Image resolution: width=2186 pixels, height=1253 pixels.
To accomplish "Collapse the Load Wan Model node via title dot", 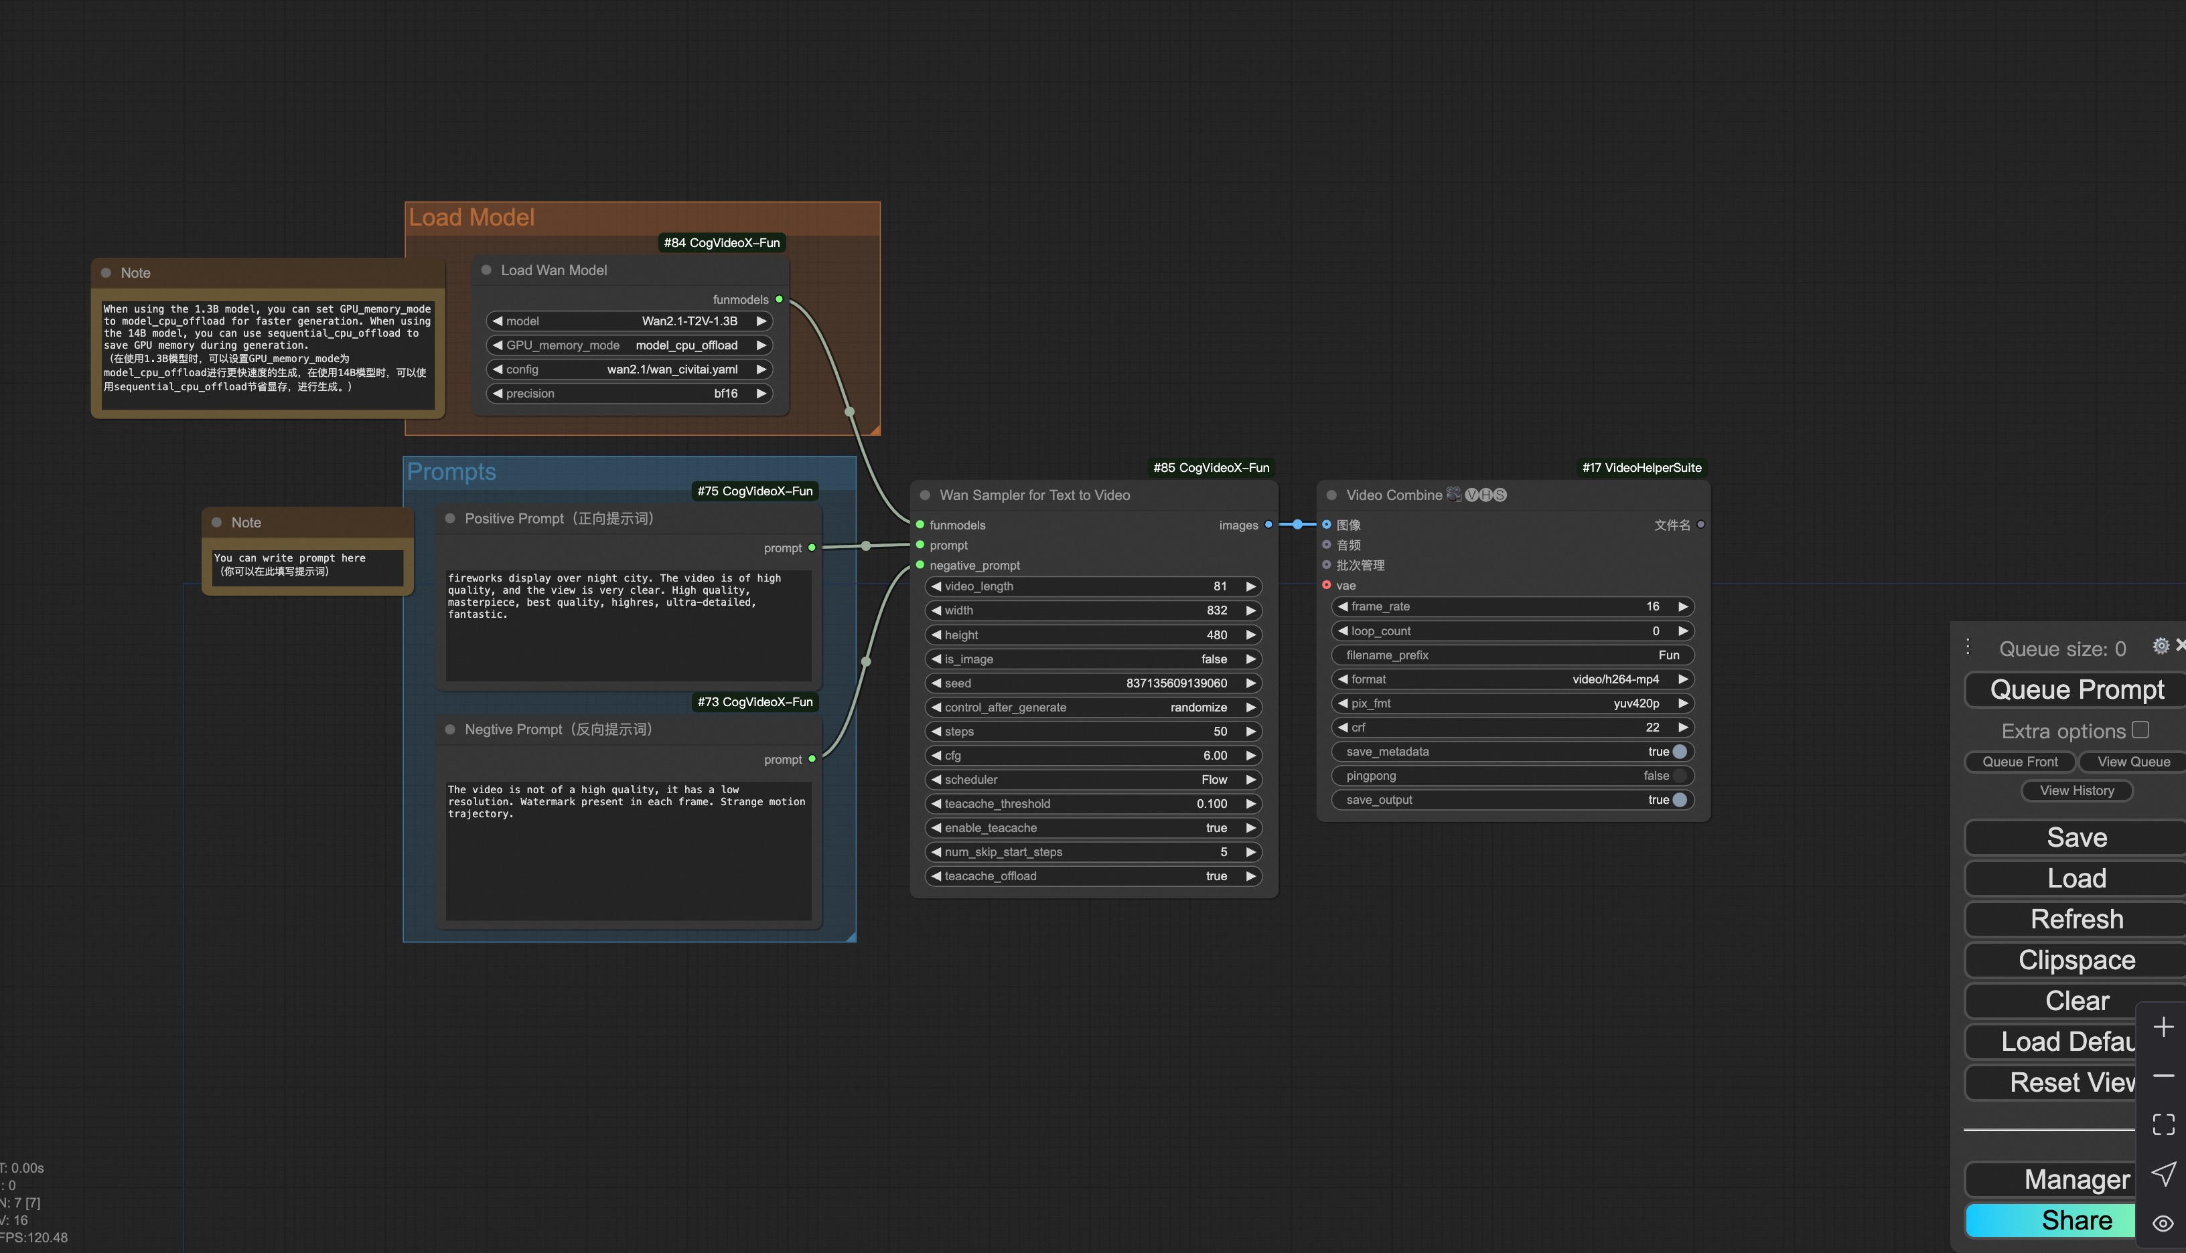I will pyautogui.click(x=488, y=270).
